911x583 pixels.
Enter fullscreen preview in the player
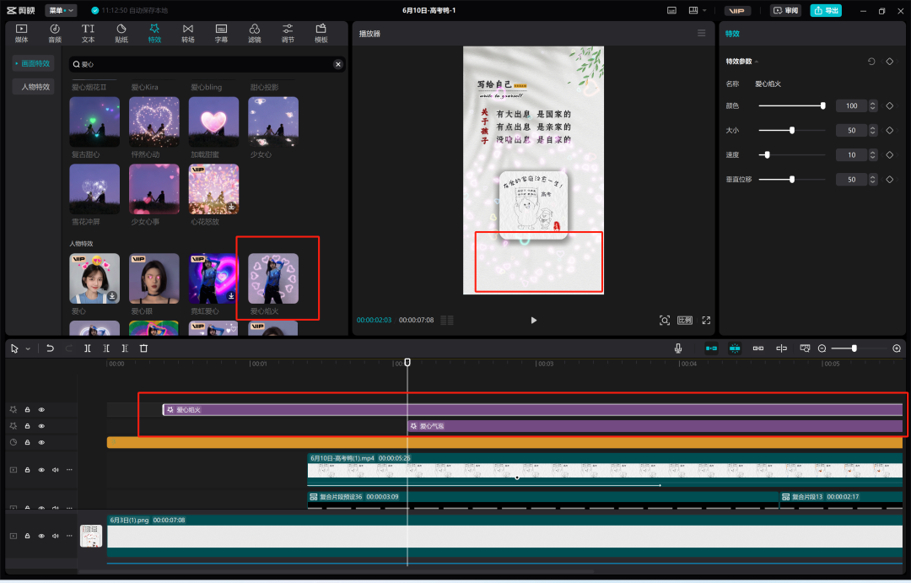(706, 321)
